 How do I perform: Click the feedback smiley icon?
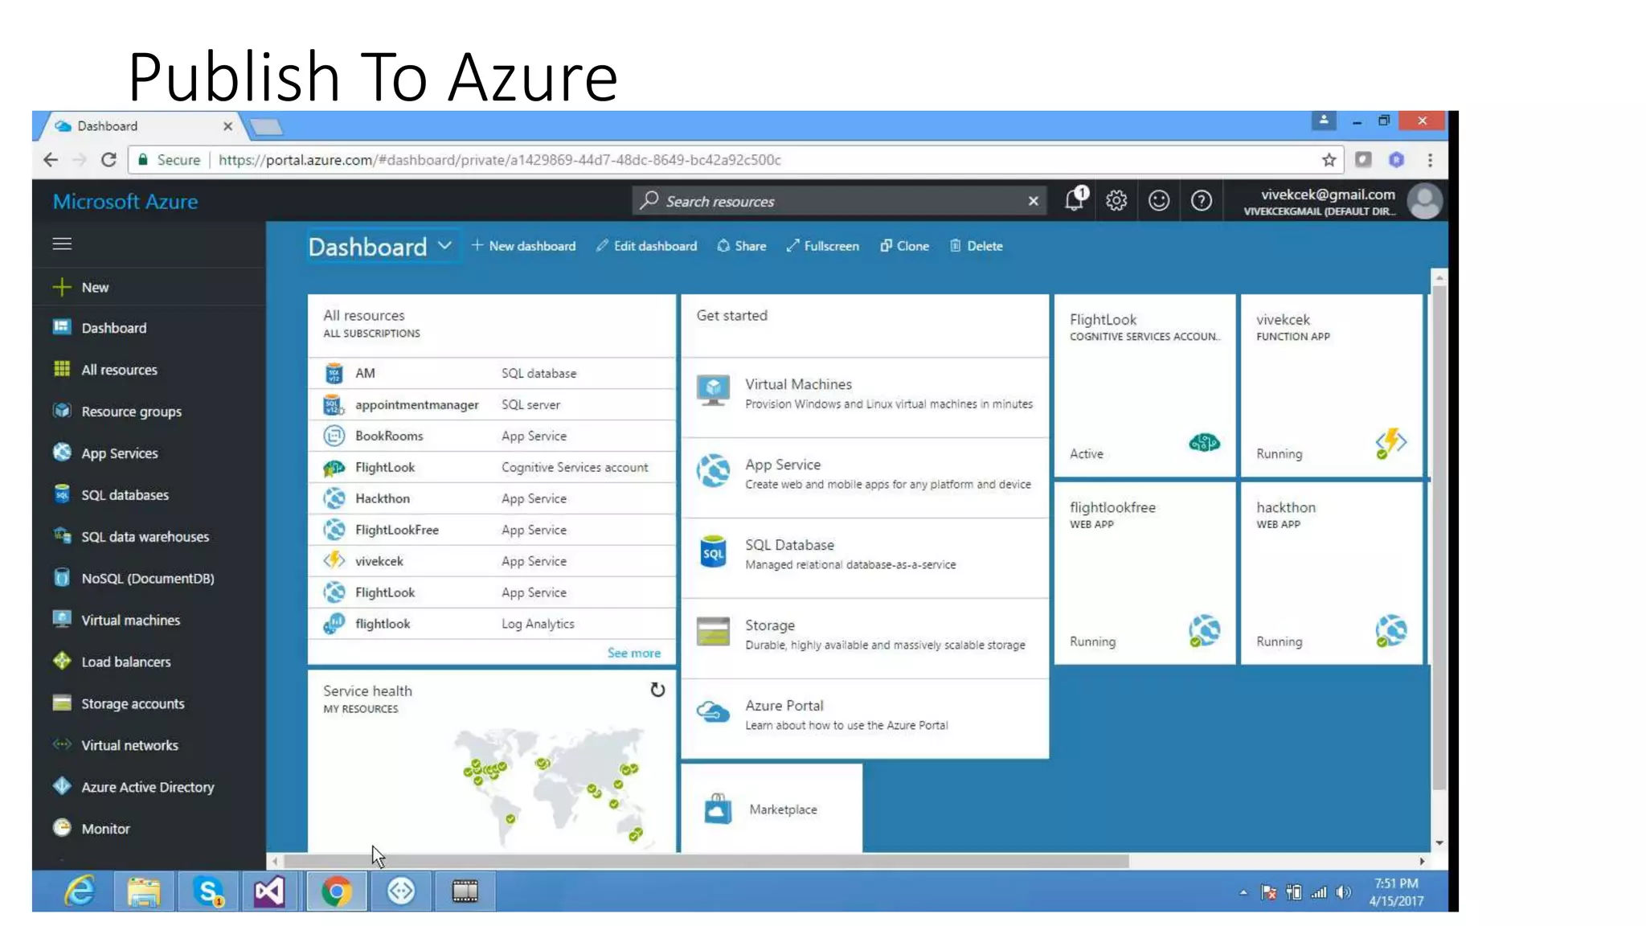[1158, 200]
